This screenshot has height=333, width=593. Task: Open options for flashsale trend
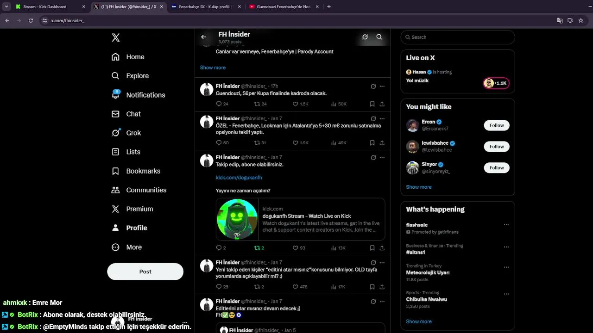coord(506,225)
